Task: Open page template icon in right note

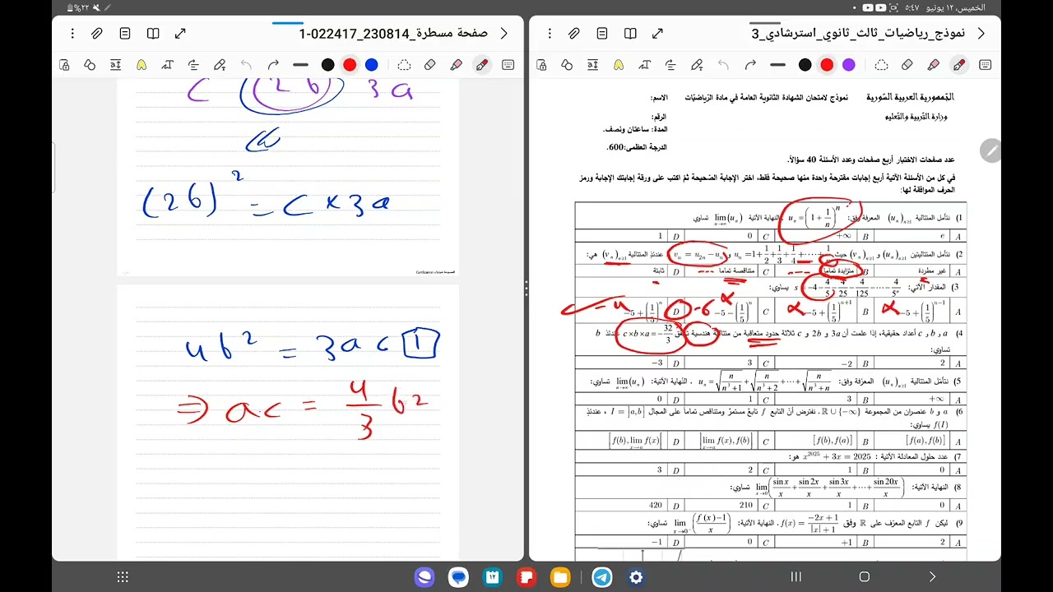Action: (x=602, y=34)
